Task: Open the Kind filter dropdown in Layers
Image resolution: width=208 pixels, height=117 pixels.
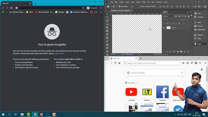Action: tap(168, 16)
